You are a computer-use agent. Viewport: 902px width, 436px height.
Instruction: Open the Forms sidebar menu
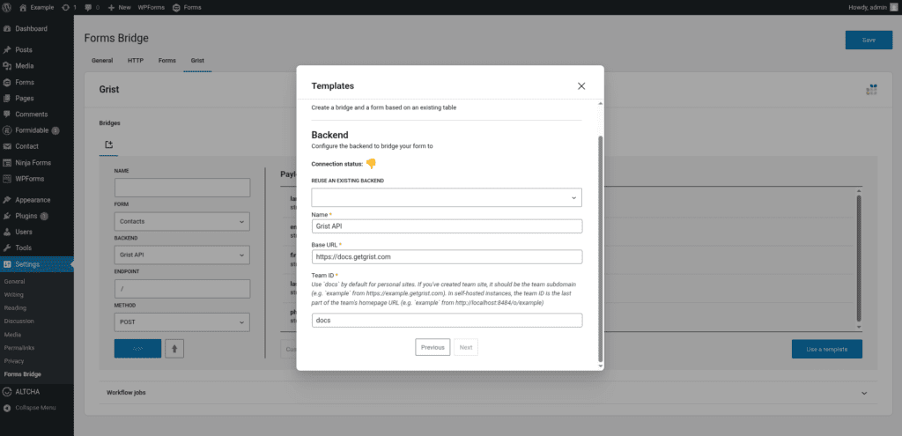point(37,82)
